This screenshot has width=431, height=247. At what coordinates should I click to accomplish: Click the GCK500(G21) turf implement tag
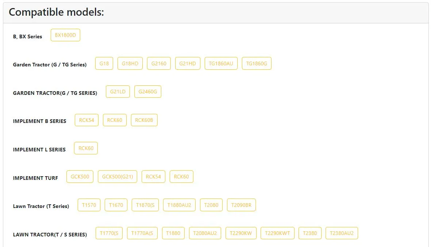(118, 177)
